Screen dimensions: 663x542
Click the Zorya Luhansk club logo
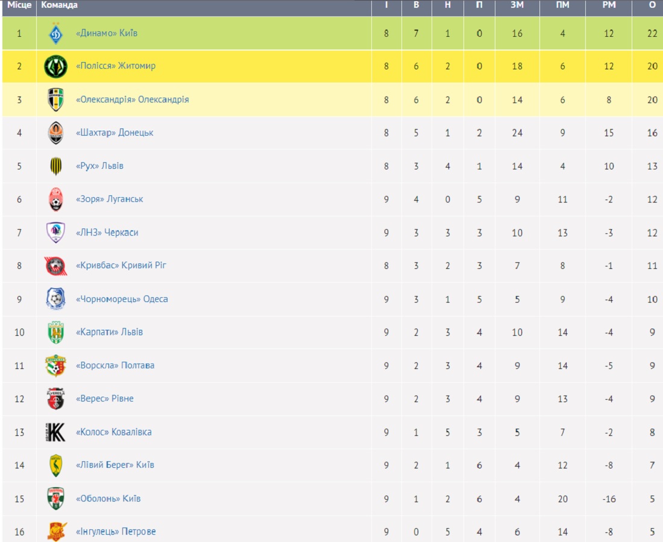pyautogui.click(x=56, y=200)
